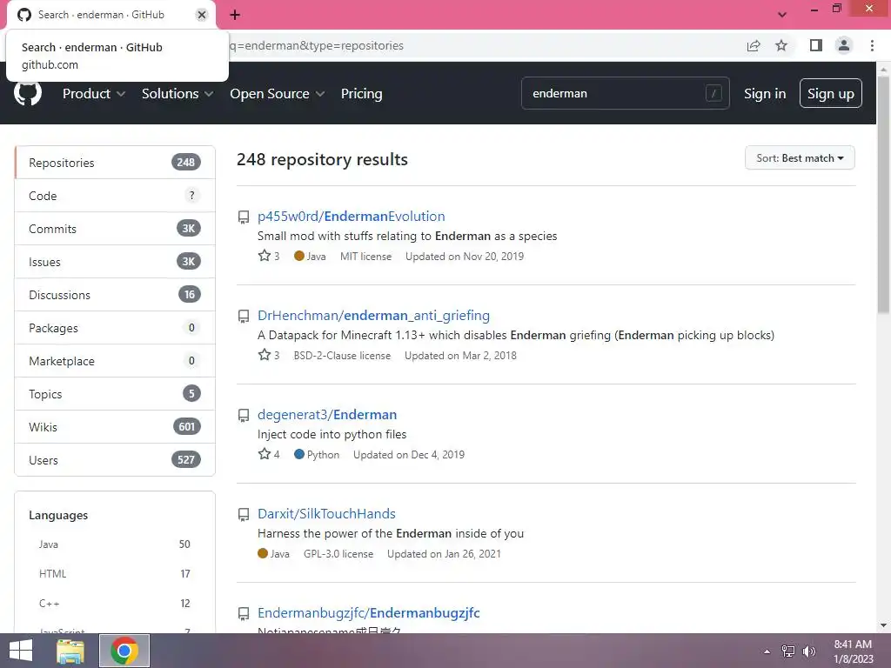Click the network icon in system tray
This screenshot has width=891, height=668.
tap(788, 651)
